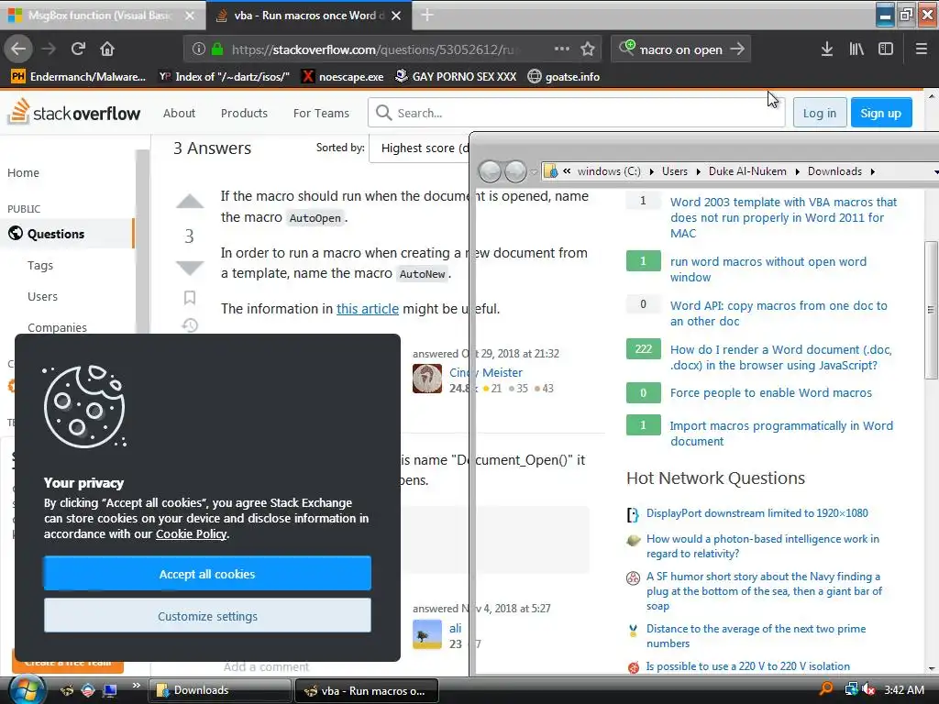
Task: Click Customize settings button
Action: coord(207,615)
